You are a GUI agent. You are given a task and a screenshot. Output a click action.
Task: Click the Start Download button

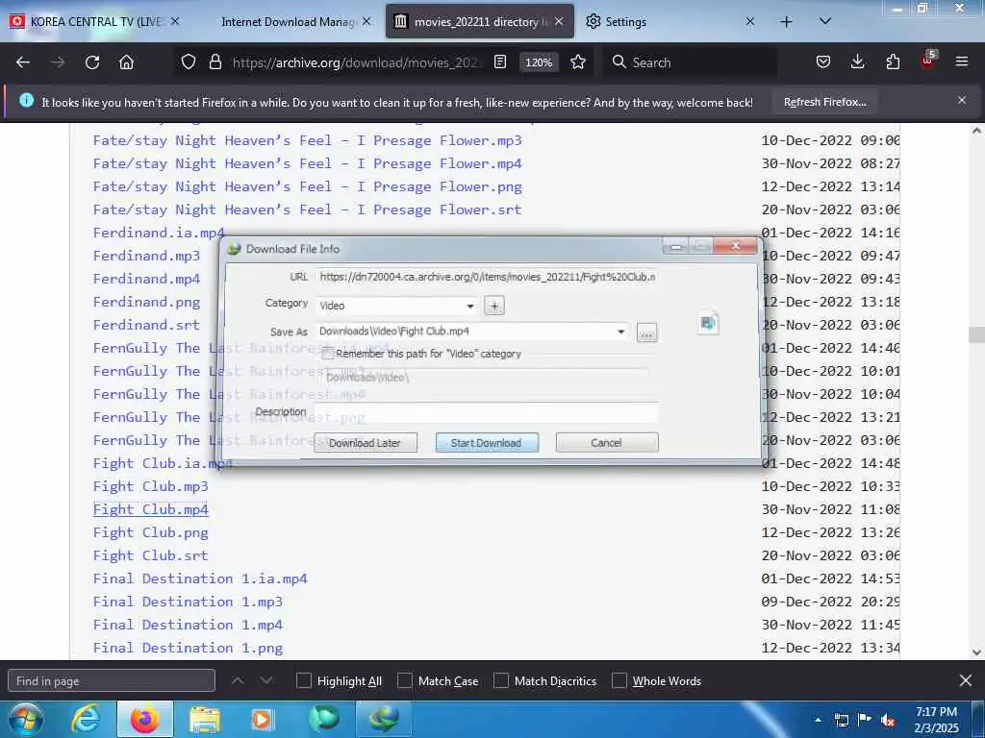click(x=486, y=442)
